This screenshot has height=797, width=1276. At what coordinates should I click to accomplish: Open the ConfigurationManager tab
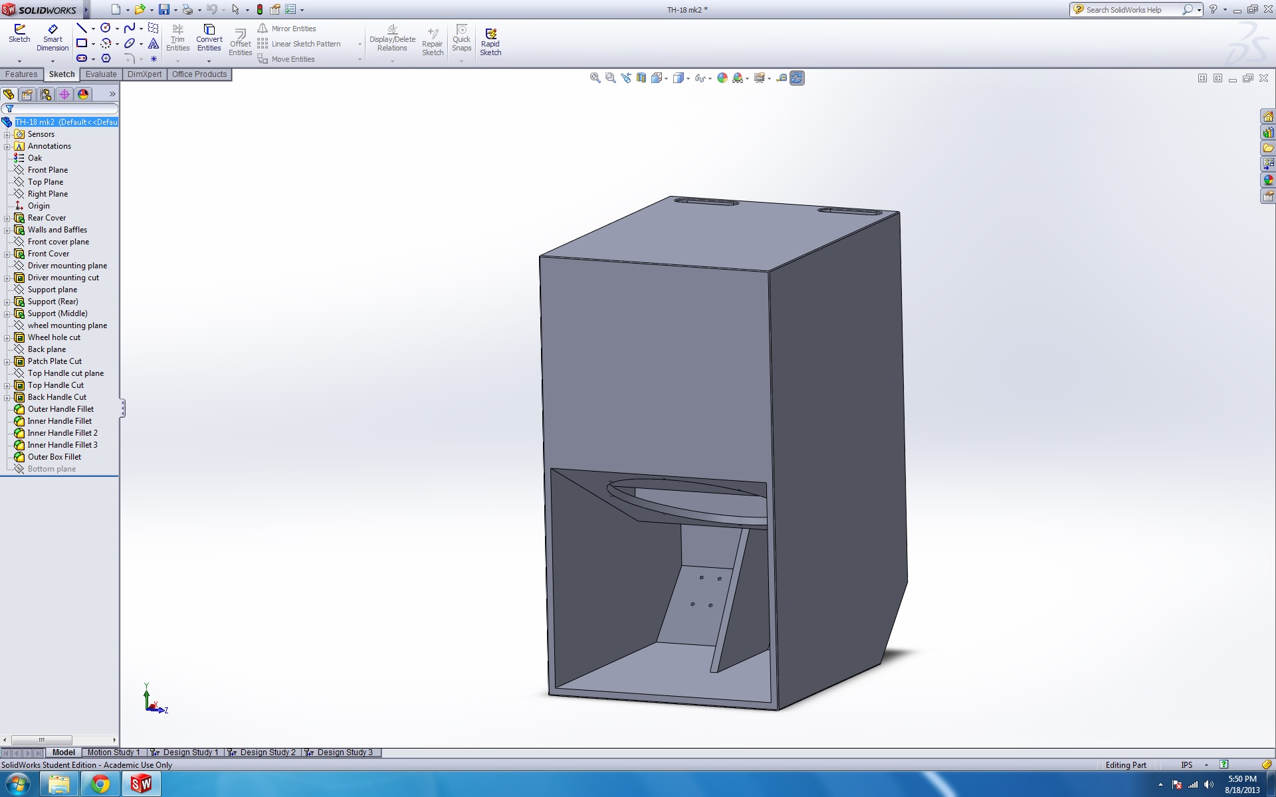click(x=46, y=94)
